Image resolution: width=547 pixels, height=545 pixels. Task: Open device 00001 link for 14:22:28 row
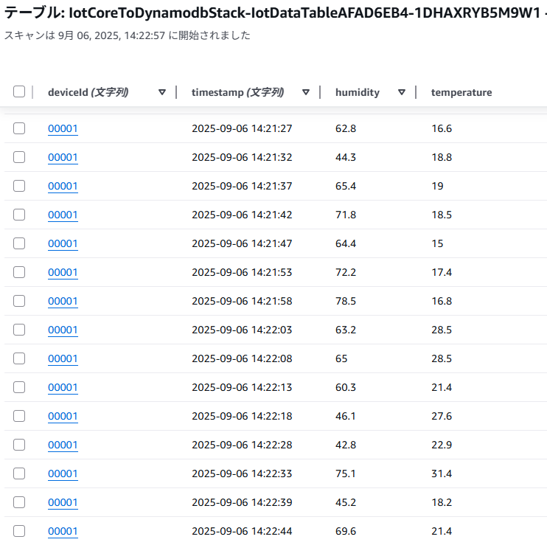coord(63,445)
